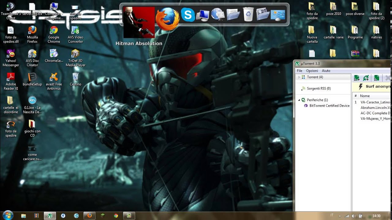Viewport: 392px width, 220px height.
Task: Select Nuova cartella desktop folder
Action: (312, 35)
